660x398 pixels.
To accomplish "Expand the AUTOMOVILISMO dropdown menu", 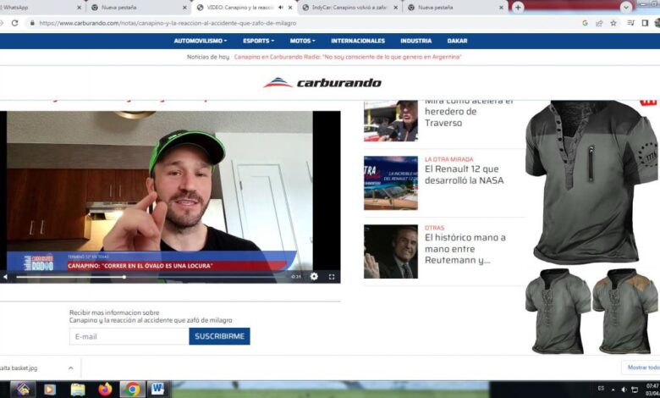I will 201,41.
